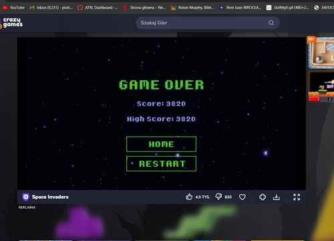Open the Roisin Murphy Bilet bookmark

(x=192, y=7)
